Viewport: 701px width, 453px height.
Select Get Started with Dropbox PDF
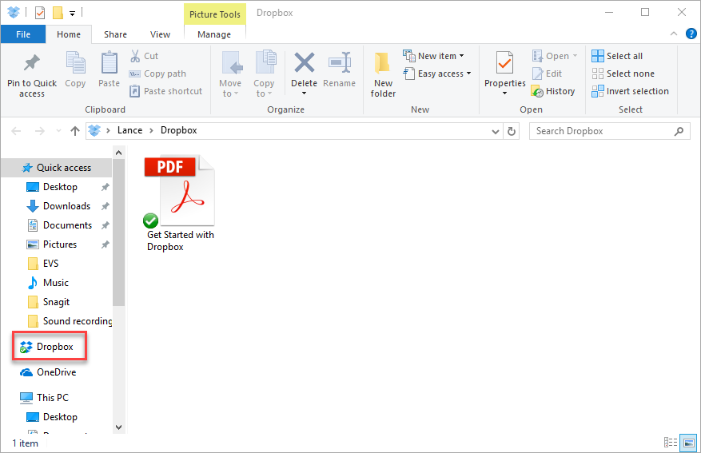click(180, 204)
